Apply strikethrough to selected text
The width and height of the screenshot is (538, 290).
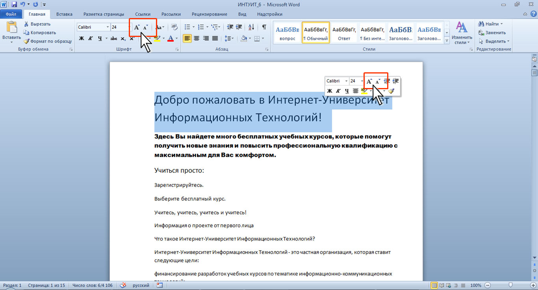click(113, 38)
